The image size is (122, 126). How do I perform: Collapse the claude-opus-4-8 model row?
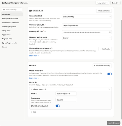coord(31,89)
